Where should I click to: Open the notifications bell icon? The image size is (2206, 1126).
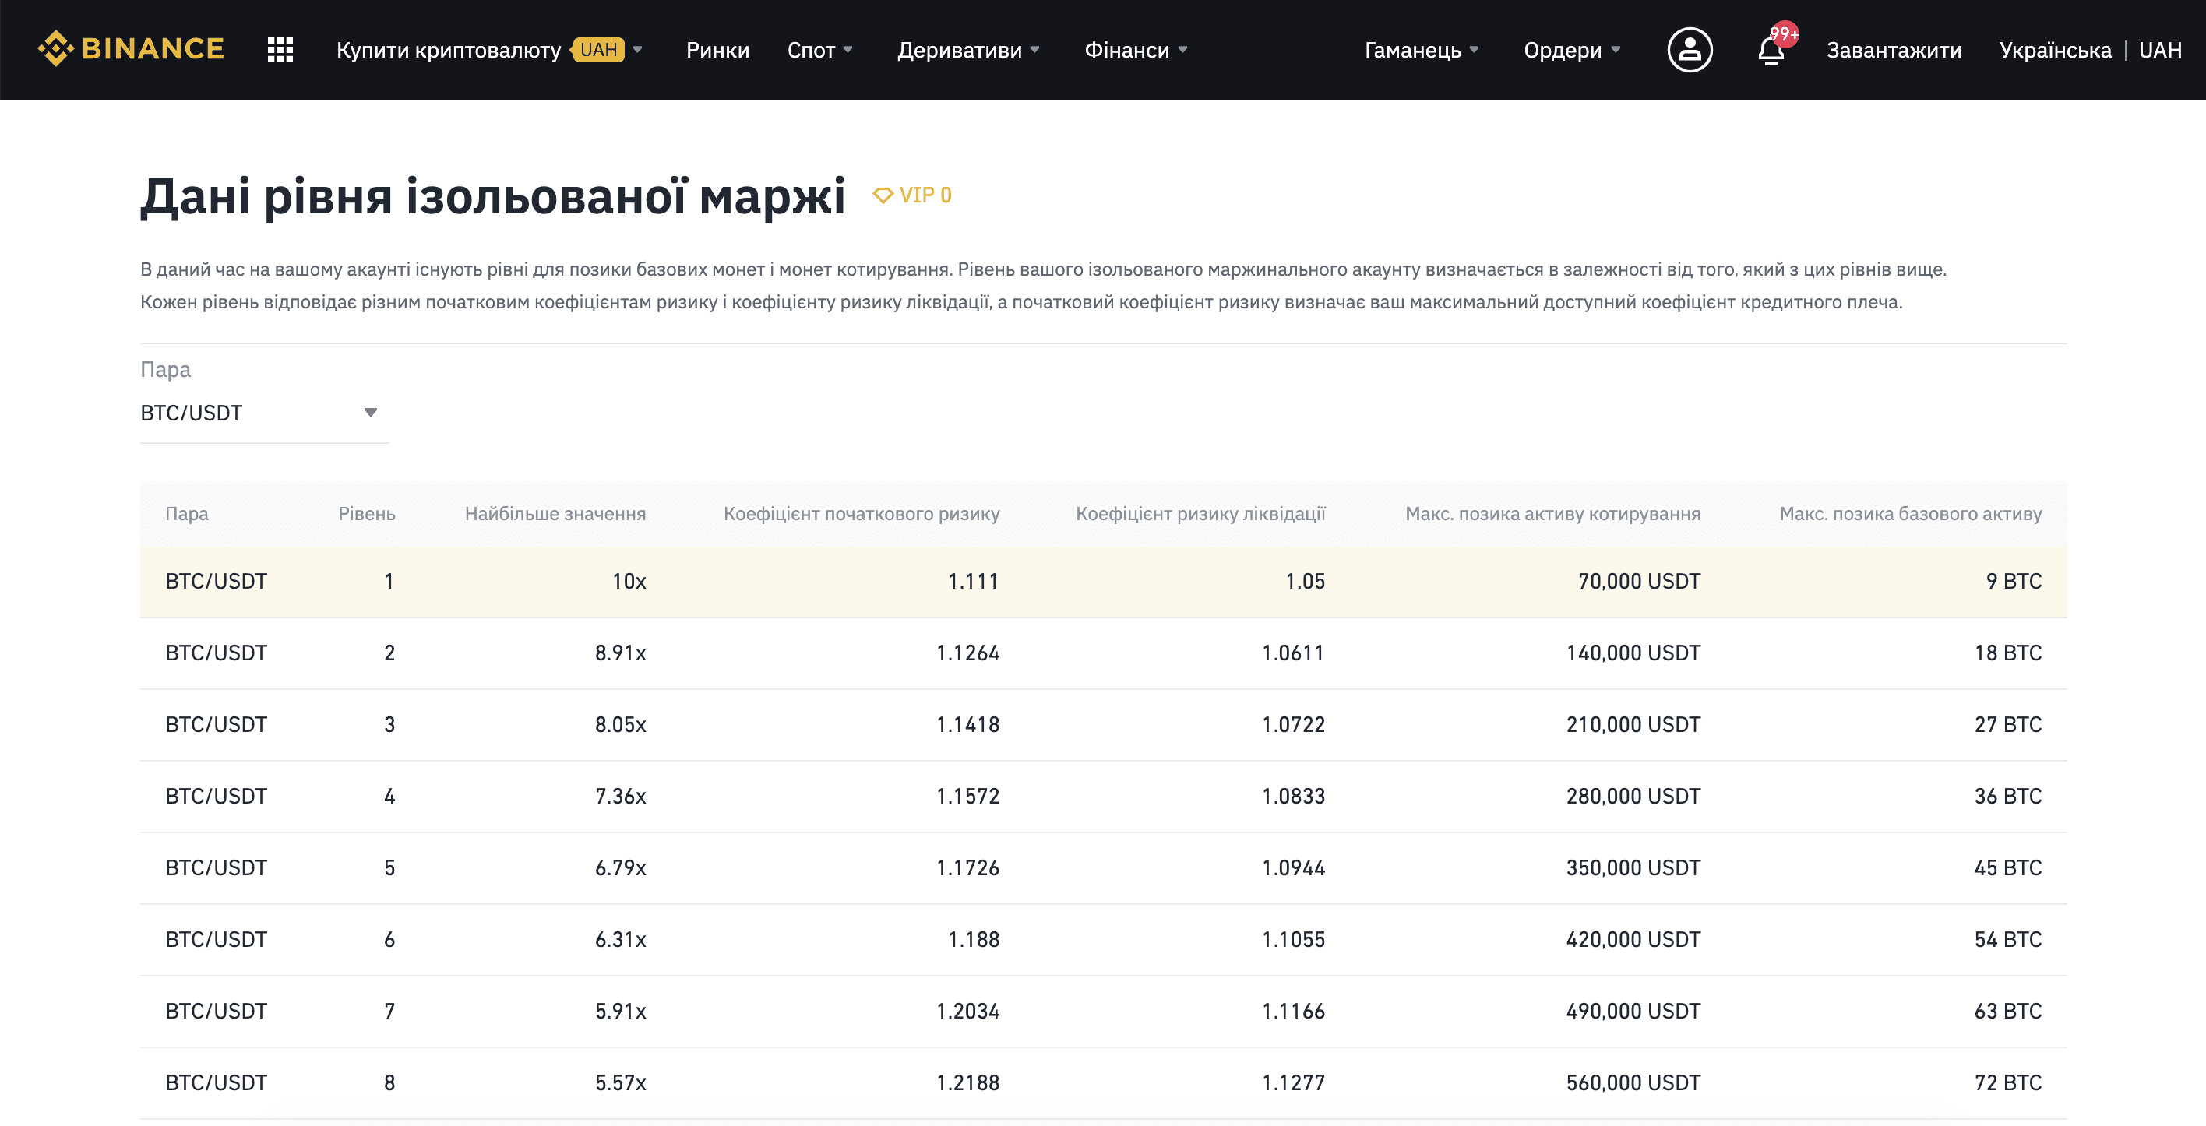point(1771,50)
